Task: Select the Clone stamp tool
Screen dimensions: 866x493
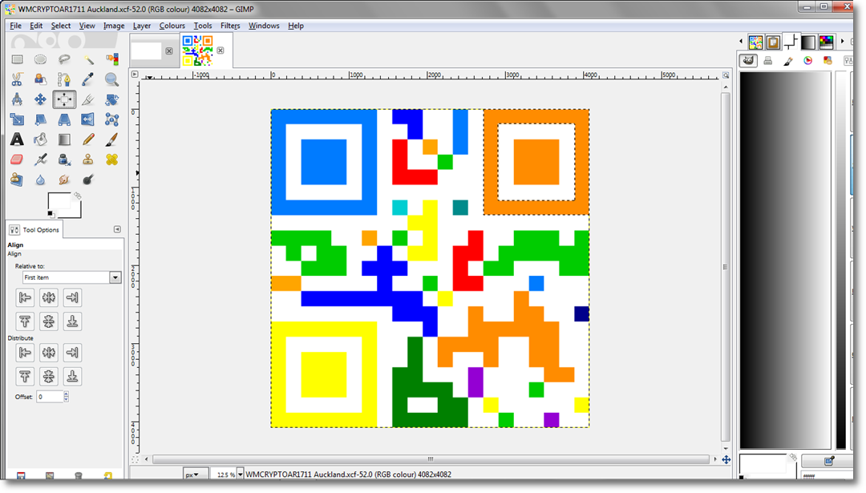Action: [88, 160]
